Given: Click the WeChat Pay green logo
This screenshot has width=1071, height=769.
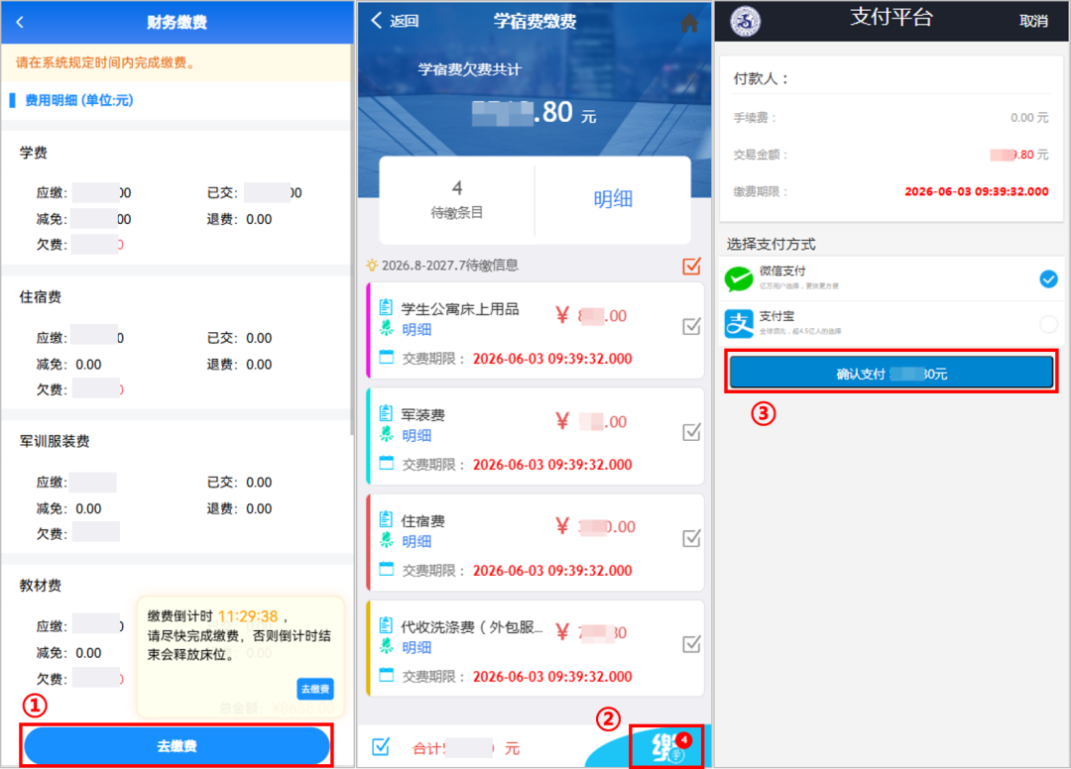Looking at the screenshot, I should tap(739, 278).
